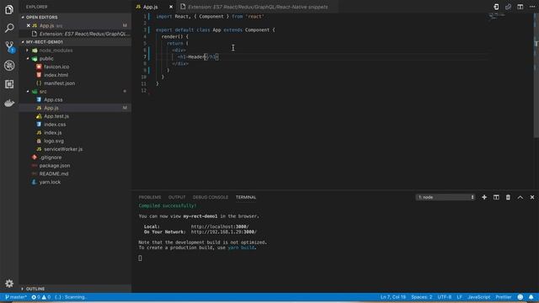Split the terminal pane
The height and width of the screenshot is (303, 539).
point(496,198)
